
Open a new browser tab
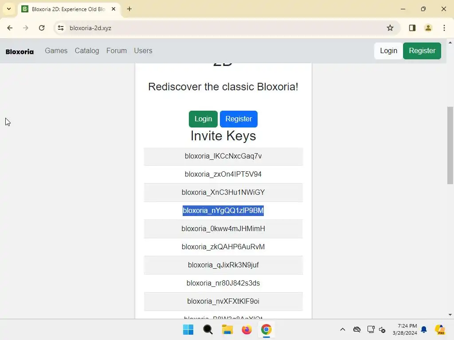pyautogui.click(x=129, y=9)
